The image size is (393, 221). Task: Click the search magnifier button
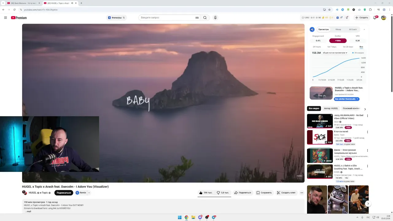205,18
